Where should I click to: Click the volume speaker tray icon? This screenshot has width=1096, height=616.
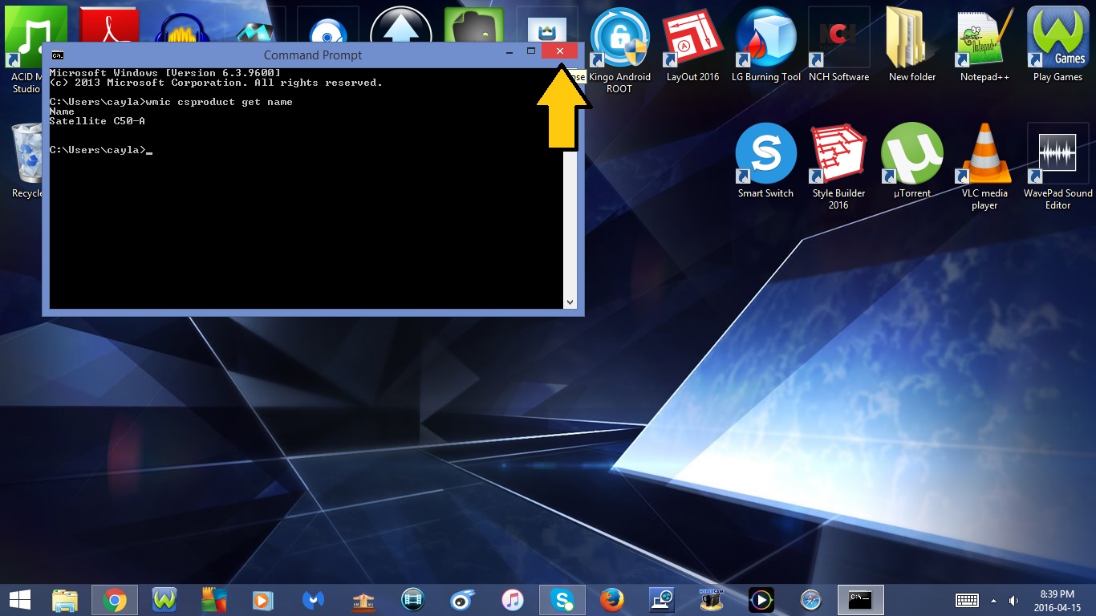[x=1013, y=600]
